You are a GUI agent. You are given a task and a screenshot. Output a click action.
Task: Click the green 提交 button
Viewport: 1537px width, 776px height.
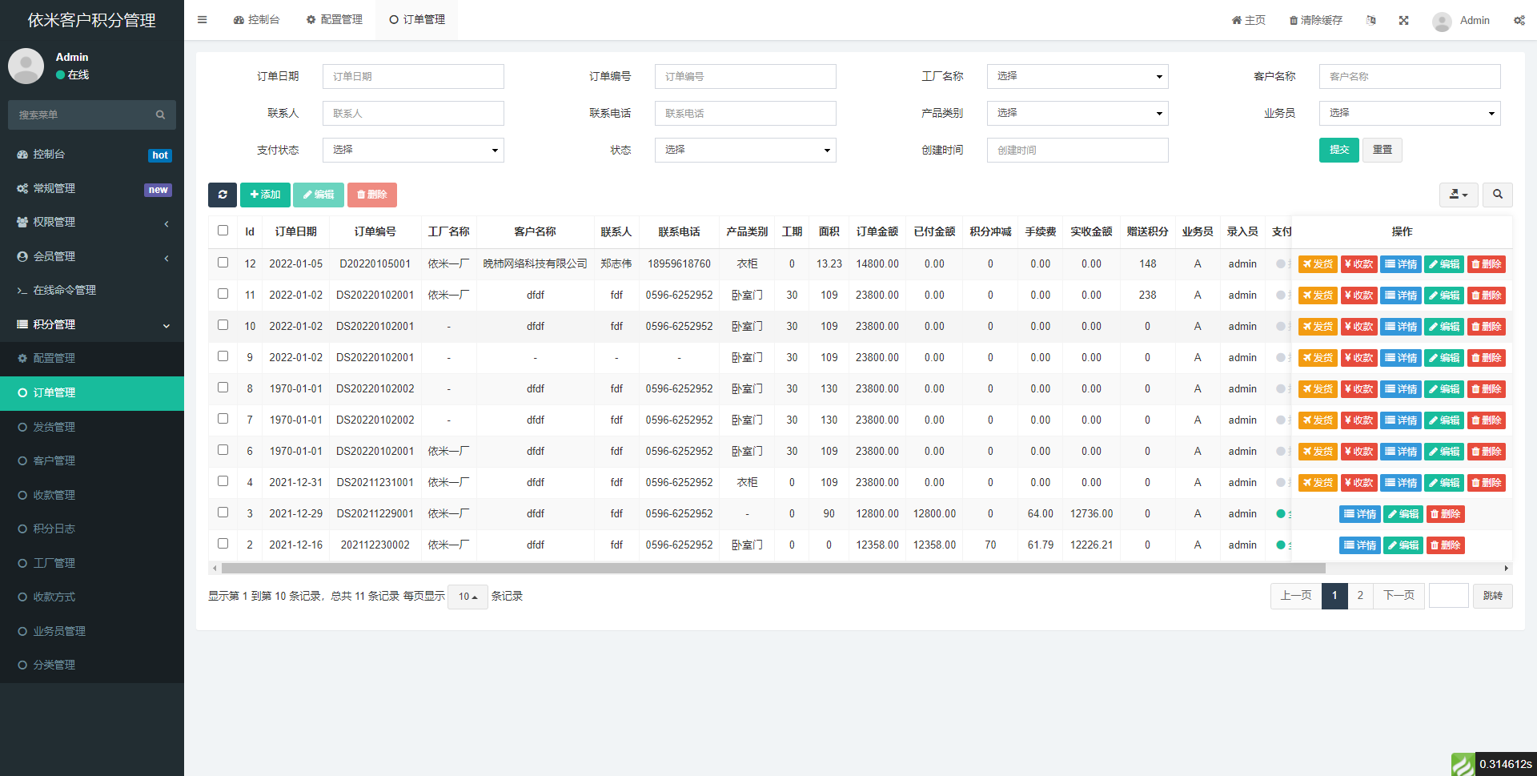pos(1338,151)
